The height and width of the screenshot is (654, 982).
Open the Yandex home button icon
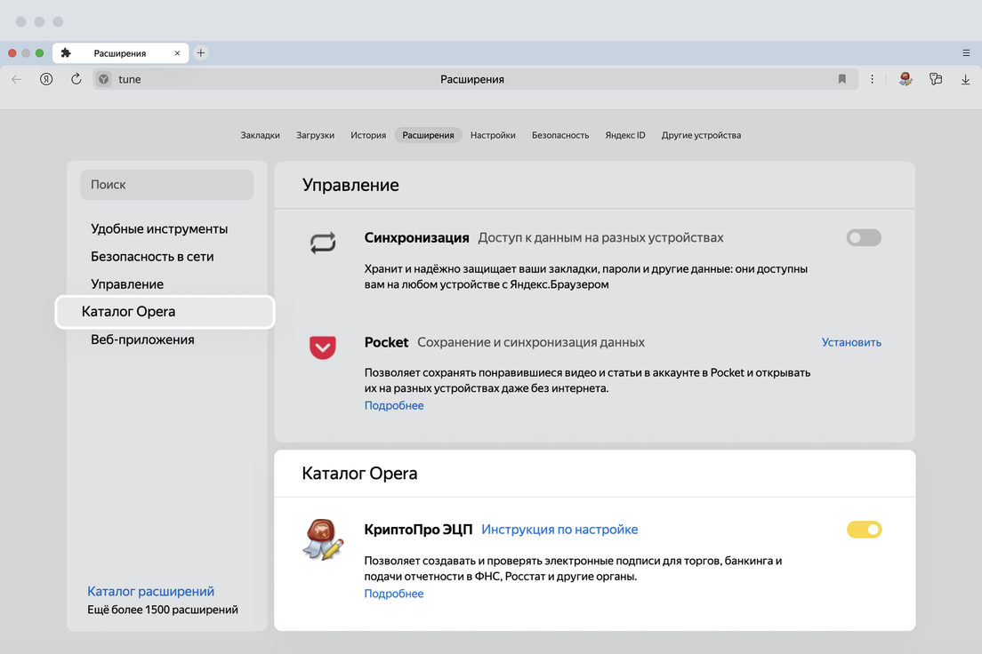coord(46,79)
